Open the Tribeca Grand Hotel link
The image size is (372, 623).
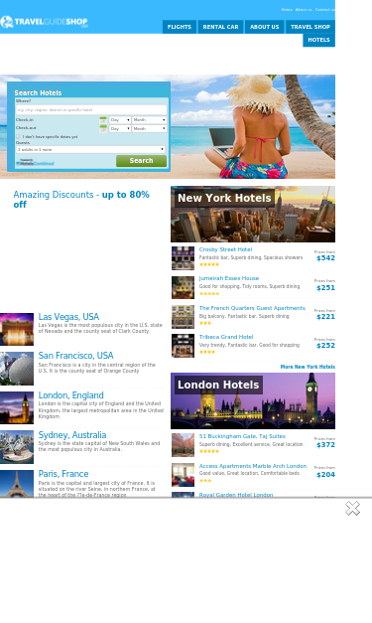[x=226, y=337]
